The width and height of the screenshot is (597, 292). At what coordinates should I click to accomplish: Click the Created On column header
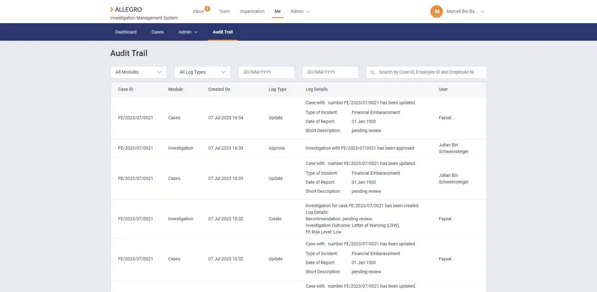click(219, 89)
